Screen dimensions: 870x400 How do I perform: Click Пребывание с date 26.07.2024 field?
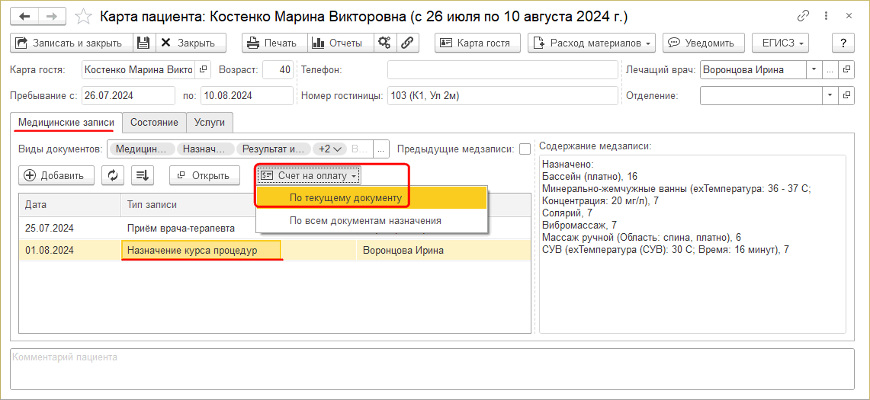point(128,95)
